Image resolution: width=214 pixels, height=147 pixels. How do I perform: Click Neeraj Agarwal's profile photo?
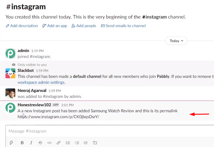pyautogui.click(x=10, y=93)
